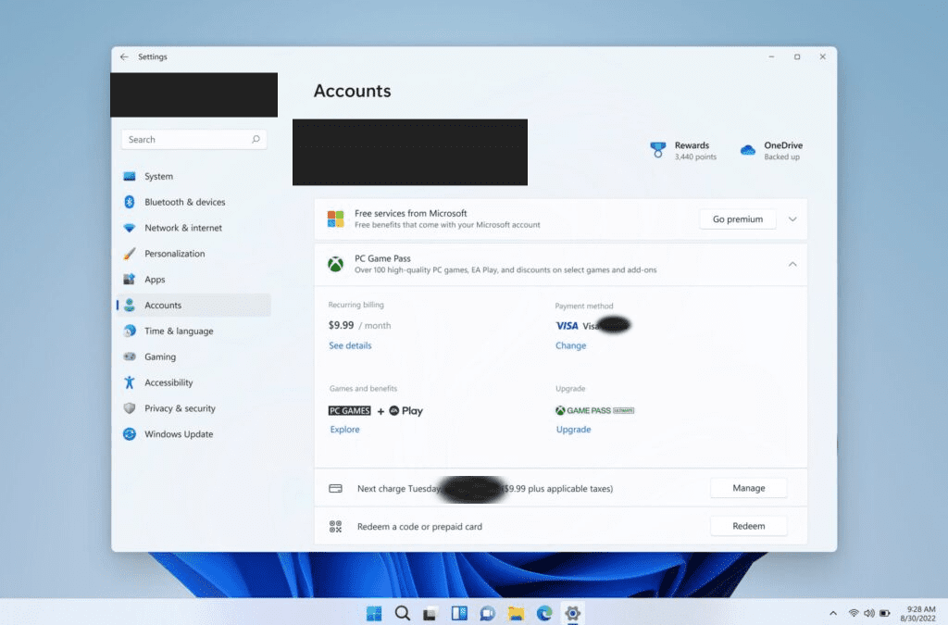Open Windows Update settings page
Screen dimensions: 948x625
click(193, 434)
